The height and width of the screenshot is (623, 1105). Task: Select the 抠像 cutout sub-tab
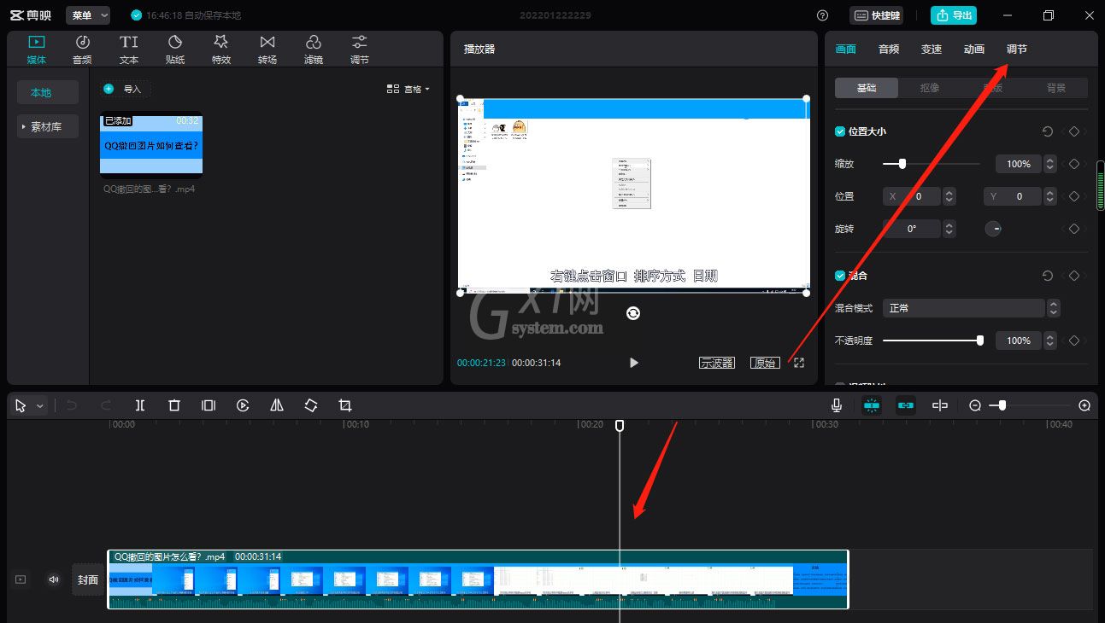[930, 88]
